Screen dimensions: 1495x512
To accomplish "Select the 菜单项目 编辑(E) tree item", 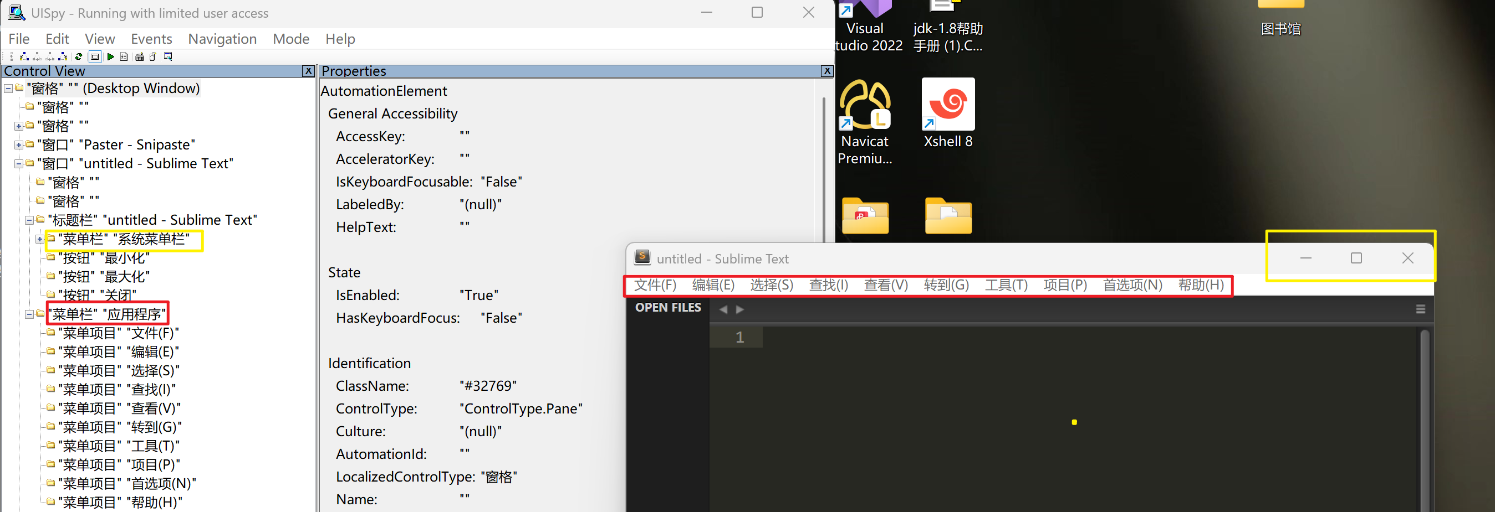I will (119, 352).
